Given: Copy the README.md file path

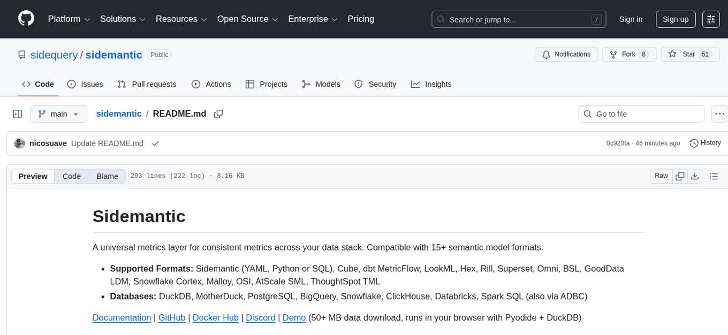Looking at the screenshot, I should click(x=218, y=114).
